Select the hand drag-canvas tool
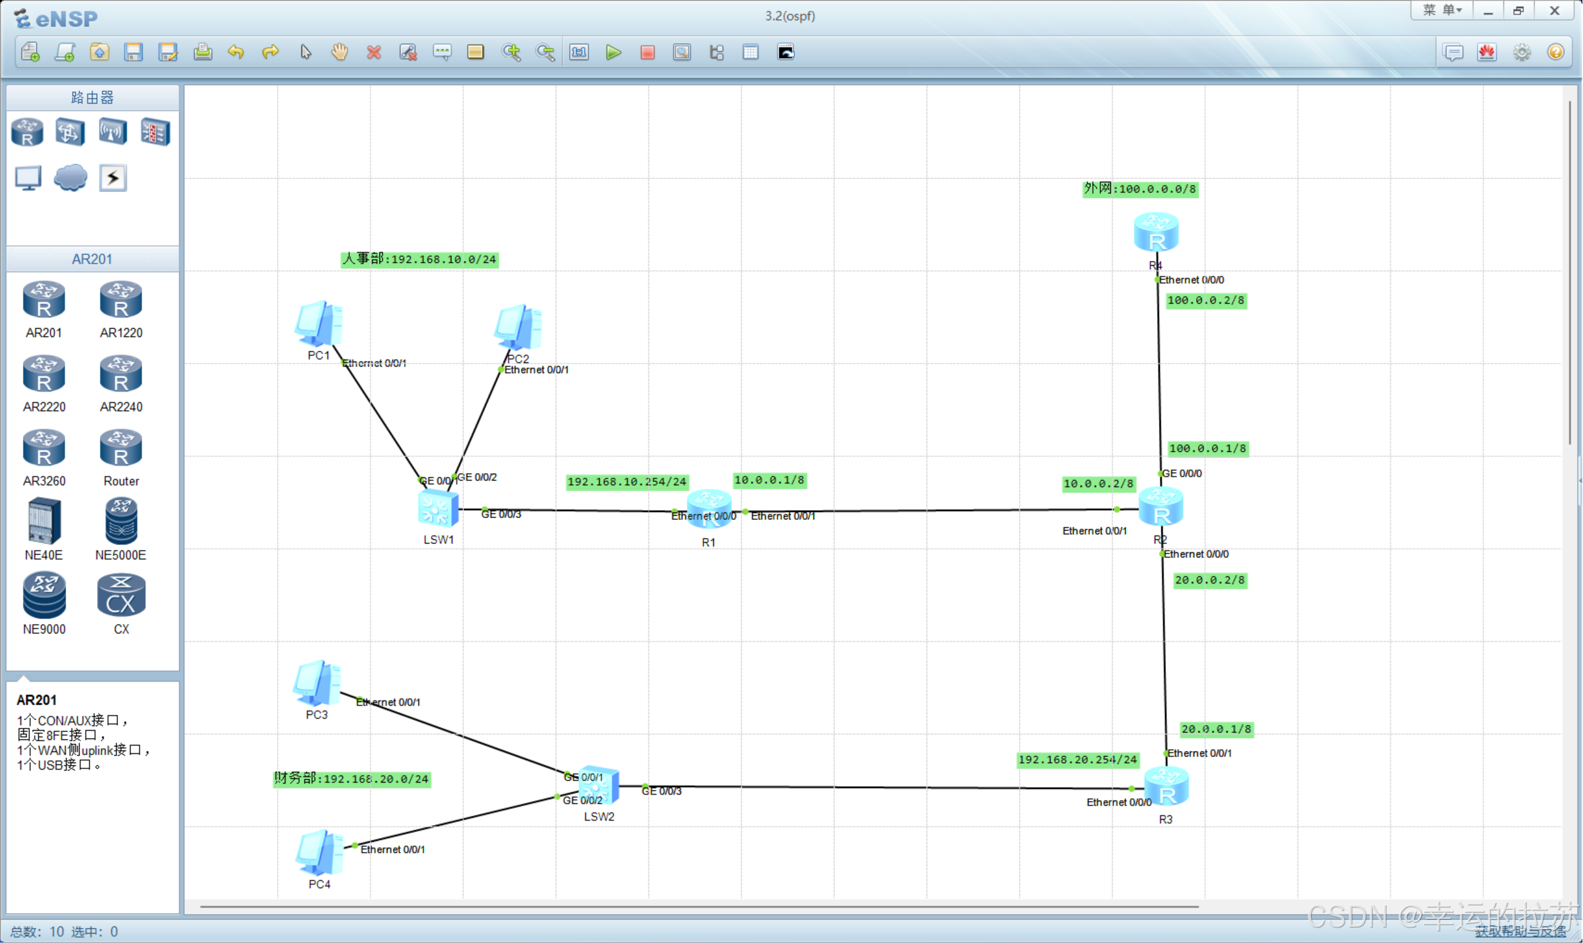 pyautogui.click(x=339, y=52)
